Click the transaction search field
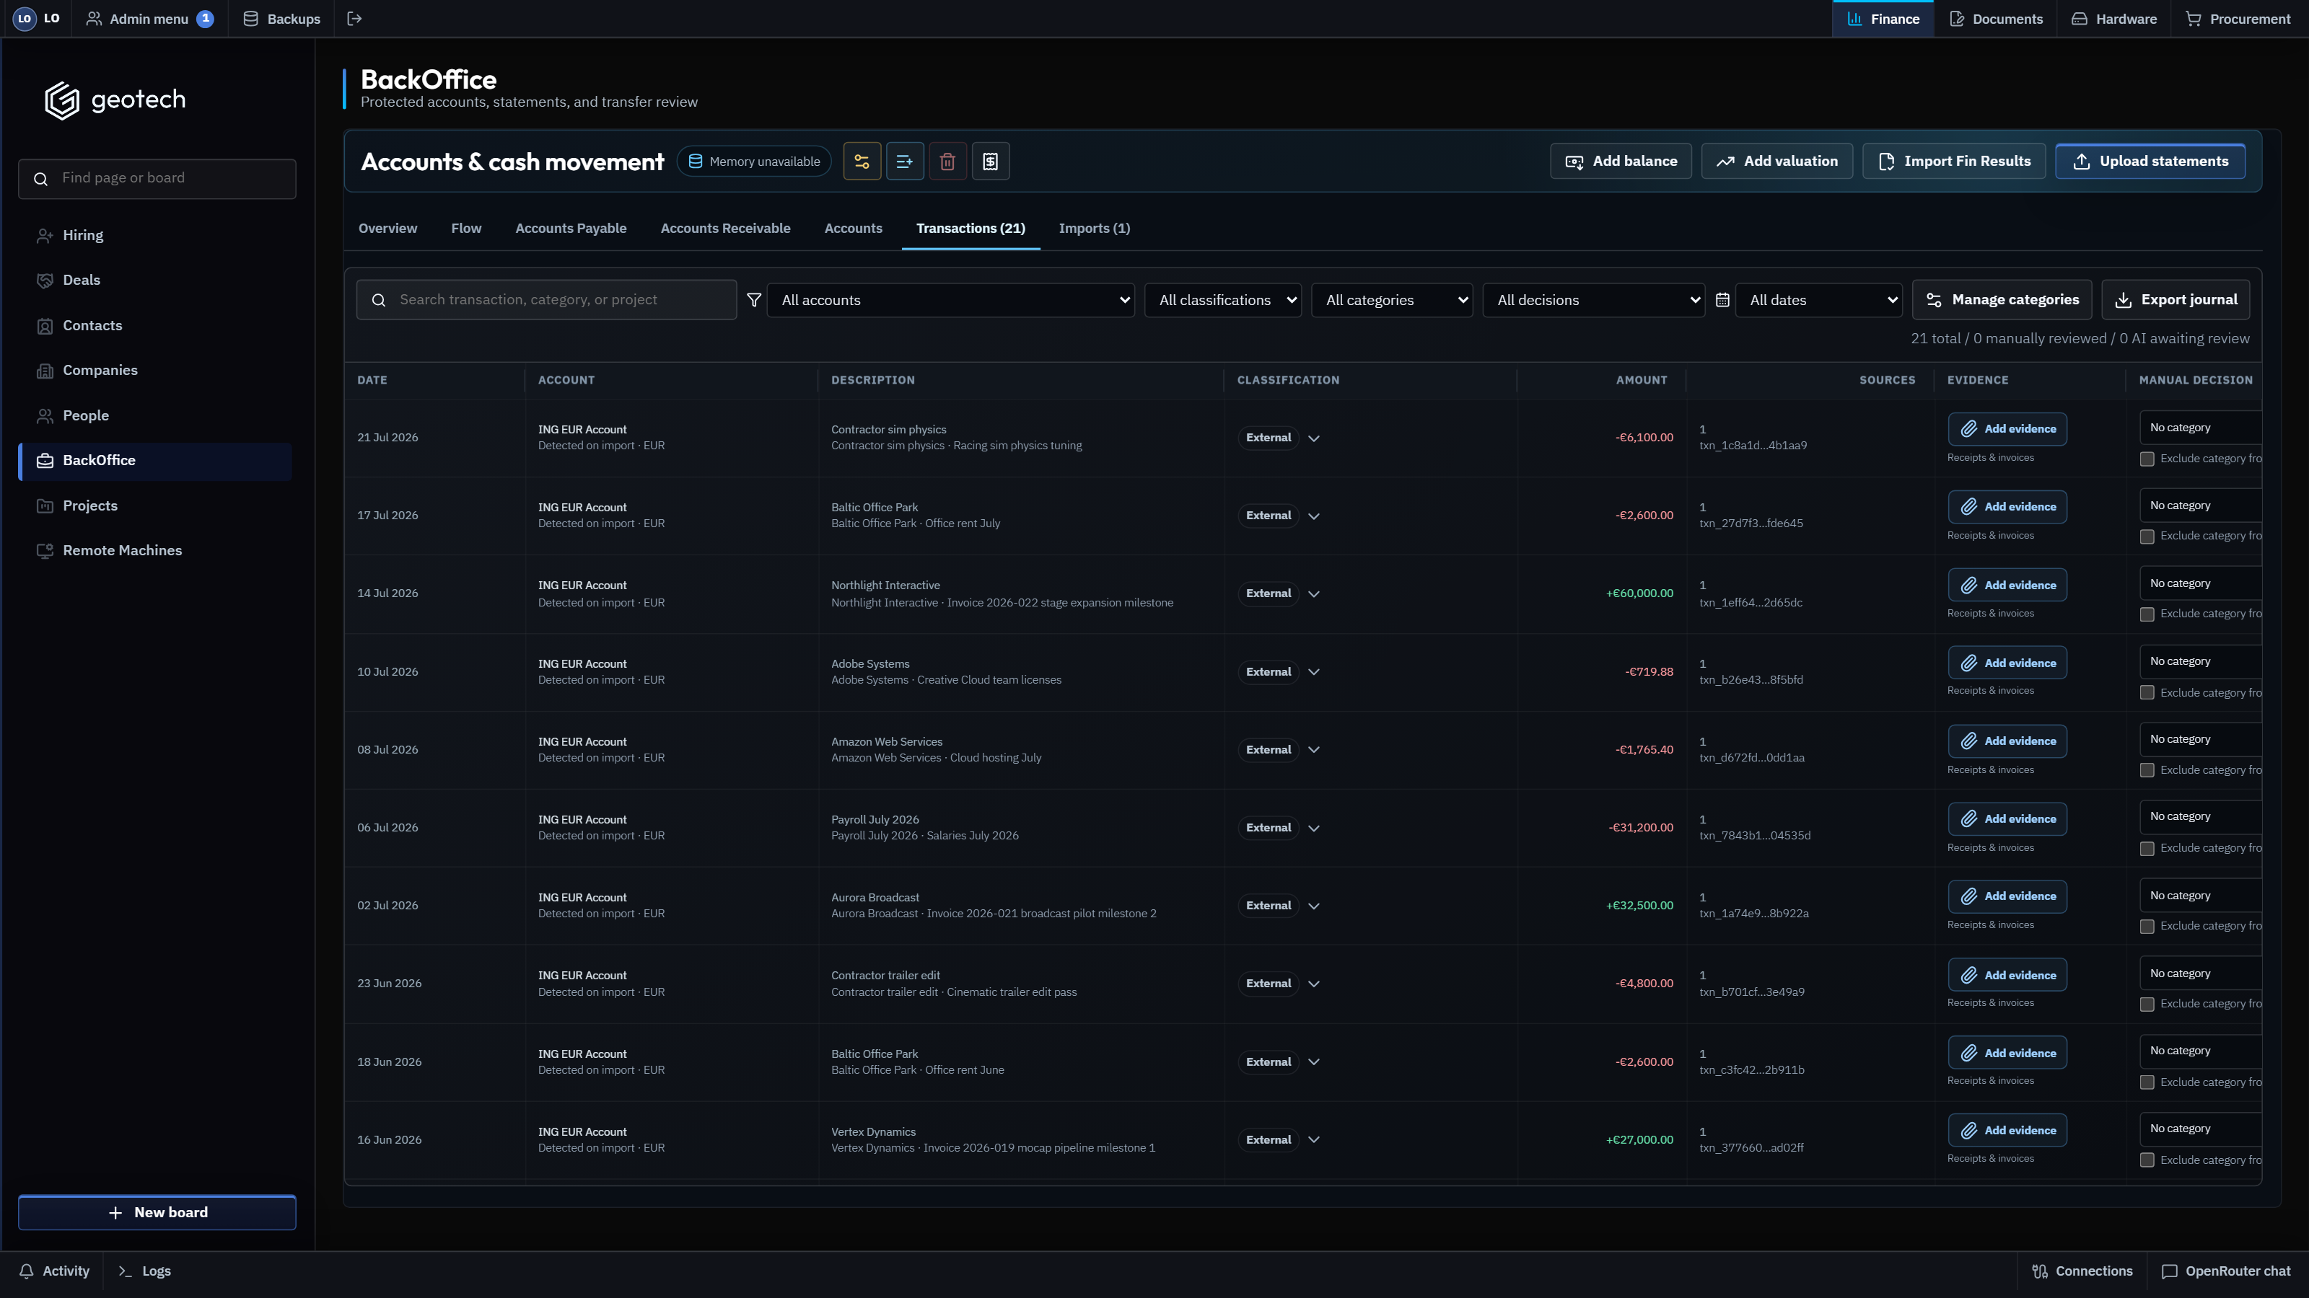The height and width of the screenshot is (1298, 2309). [547, 300]
